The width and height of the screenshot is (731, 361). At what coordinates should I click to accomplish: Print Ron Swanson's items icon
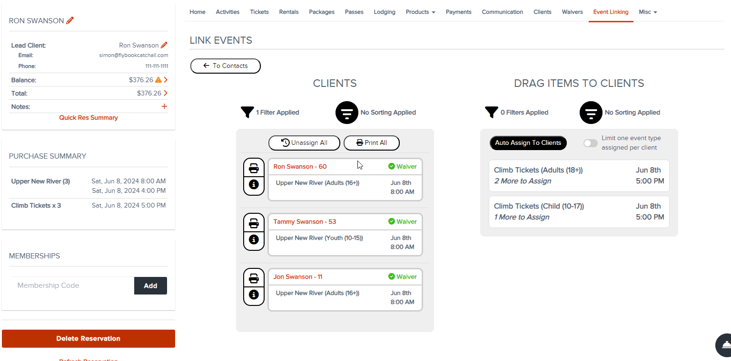[254, 169]
